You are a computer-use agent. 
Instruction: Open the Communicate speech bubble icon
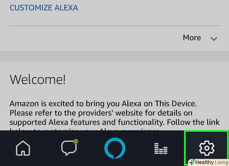point(69,148)
